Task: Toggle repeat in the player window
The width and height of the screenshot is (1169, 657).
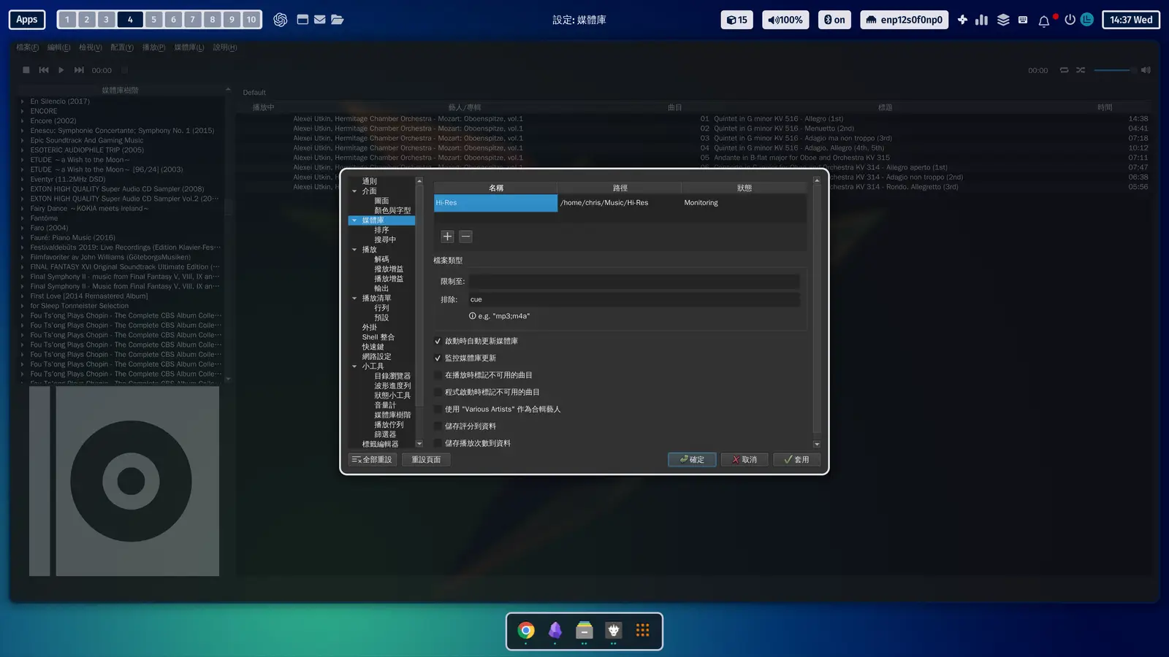Action: click(1064, 70)
